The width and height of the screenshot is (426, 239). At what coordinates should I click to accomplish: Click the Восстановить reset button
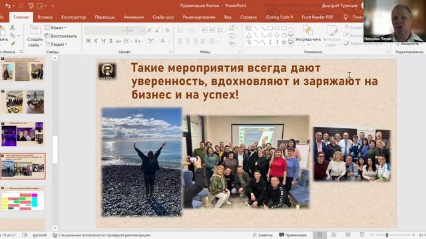(61, 36)
